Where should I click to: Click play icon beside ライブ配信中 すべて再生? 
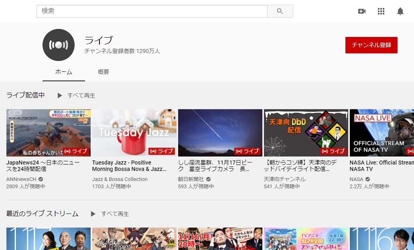(x=59, y=96)
